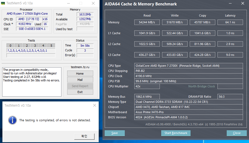Viewport: 249px width, 143px height.
Task: Click the 확인 button in TestMem5 dialog
Action: click(x=84, y=136)
